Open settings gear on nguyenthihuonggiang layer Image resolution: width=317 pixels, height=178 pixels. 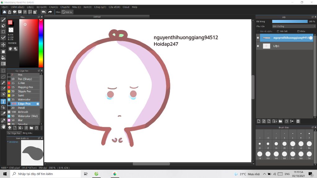click(x=311, y=38)
